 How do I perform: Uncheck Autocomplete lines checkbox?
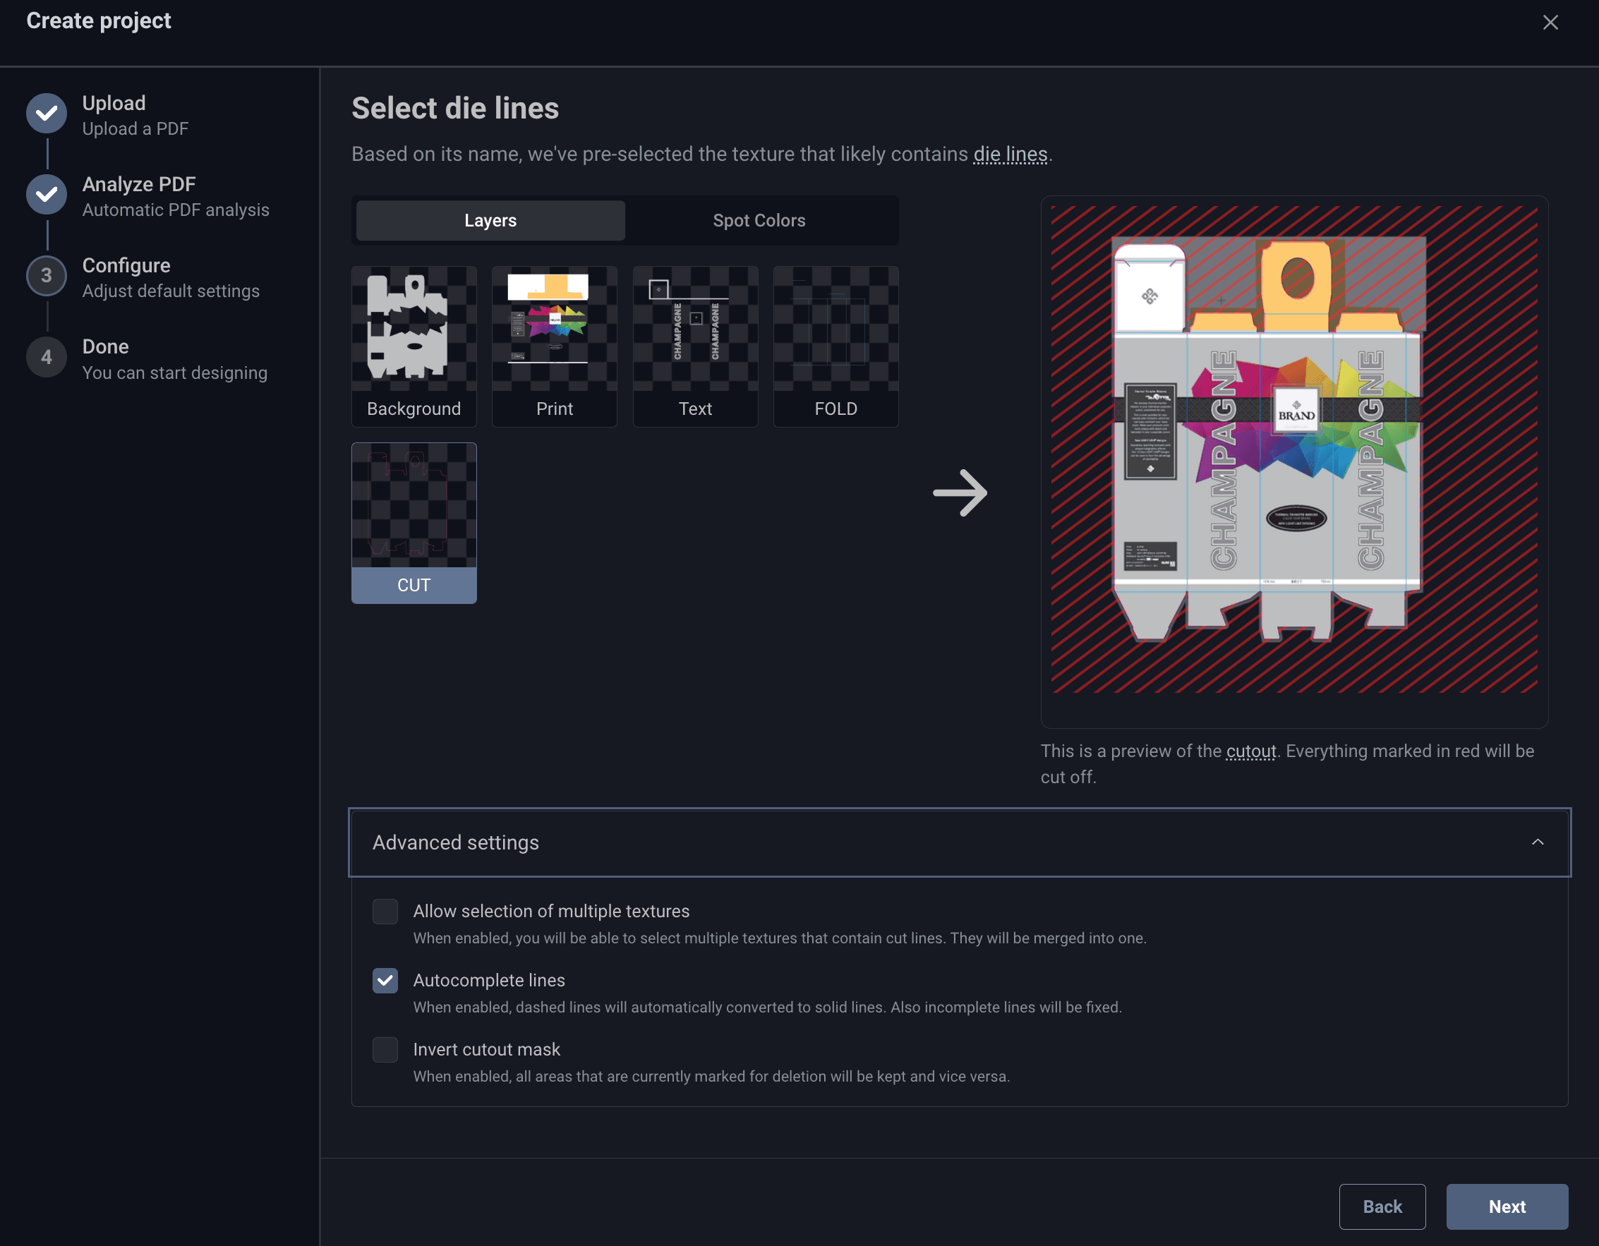(x=385, y=980)
